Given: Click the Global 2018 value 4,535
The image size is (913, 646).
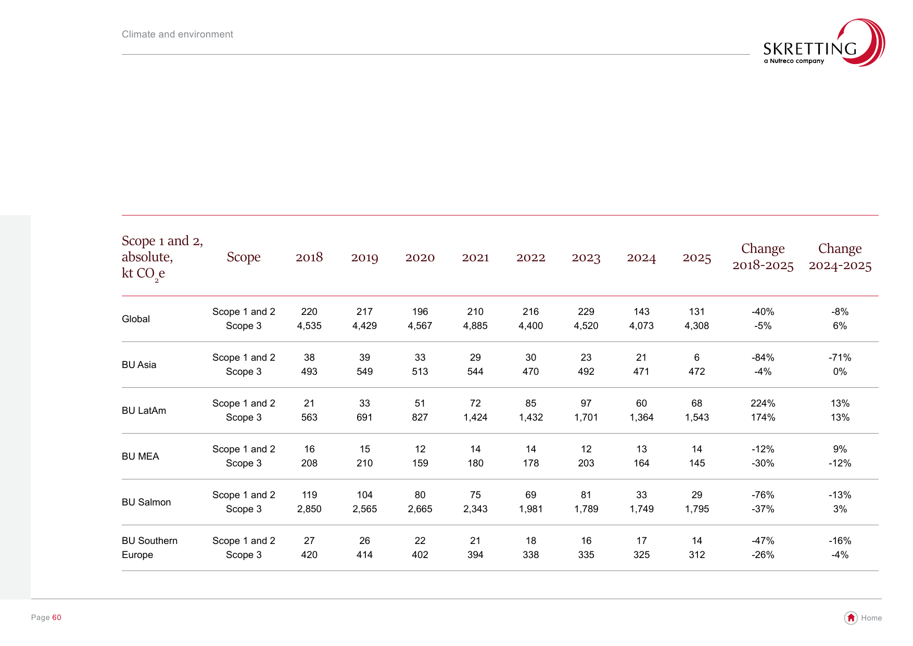Looking at the screenshot, I should (x=309, y=326).
